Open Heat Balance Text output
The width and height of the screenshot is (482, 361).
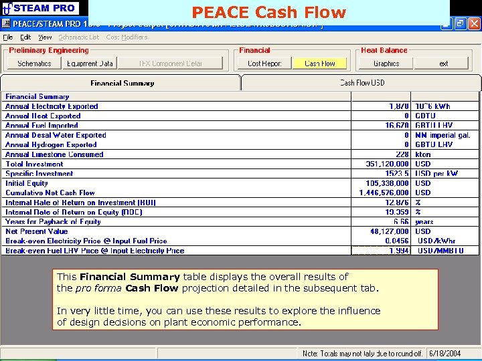(x=442, y=64)
